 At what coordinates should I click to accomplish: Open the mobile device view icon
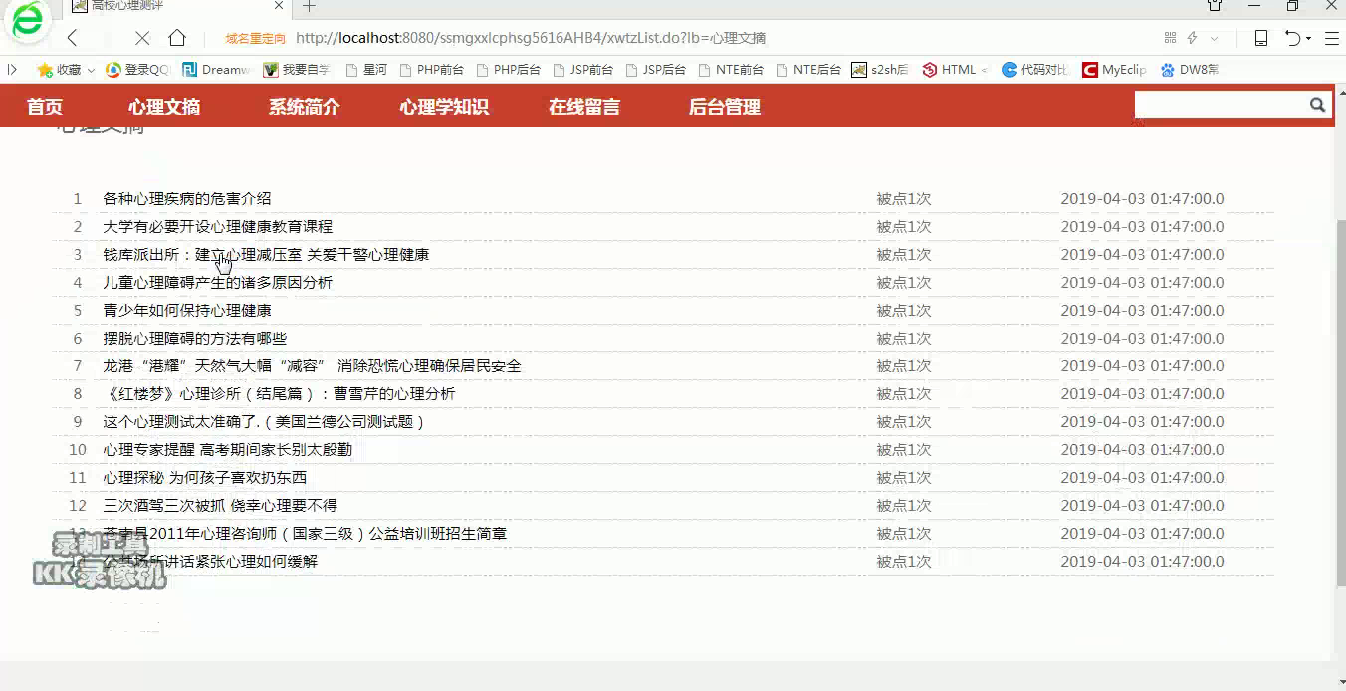(x=1261, y=38)
